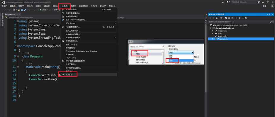Open the 调试(D) menu
Viewport: 275px width, 117px height.
click(x=47, y=6)
